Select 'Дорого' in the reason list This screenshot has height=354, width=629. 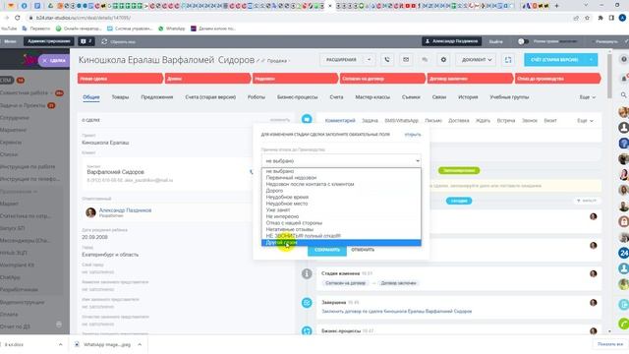pos(341,191)
